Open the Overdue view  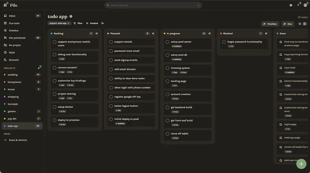pos(22,31)
